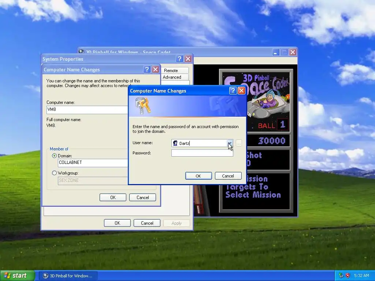This screenshot has height=281, width=375.
Task: Click the Domain field containing COLLABNET
Action: tap(93, 163)
